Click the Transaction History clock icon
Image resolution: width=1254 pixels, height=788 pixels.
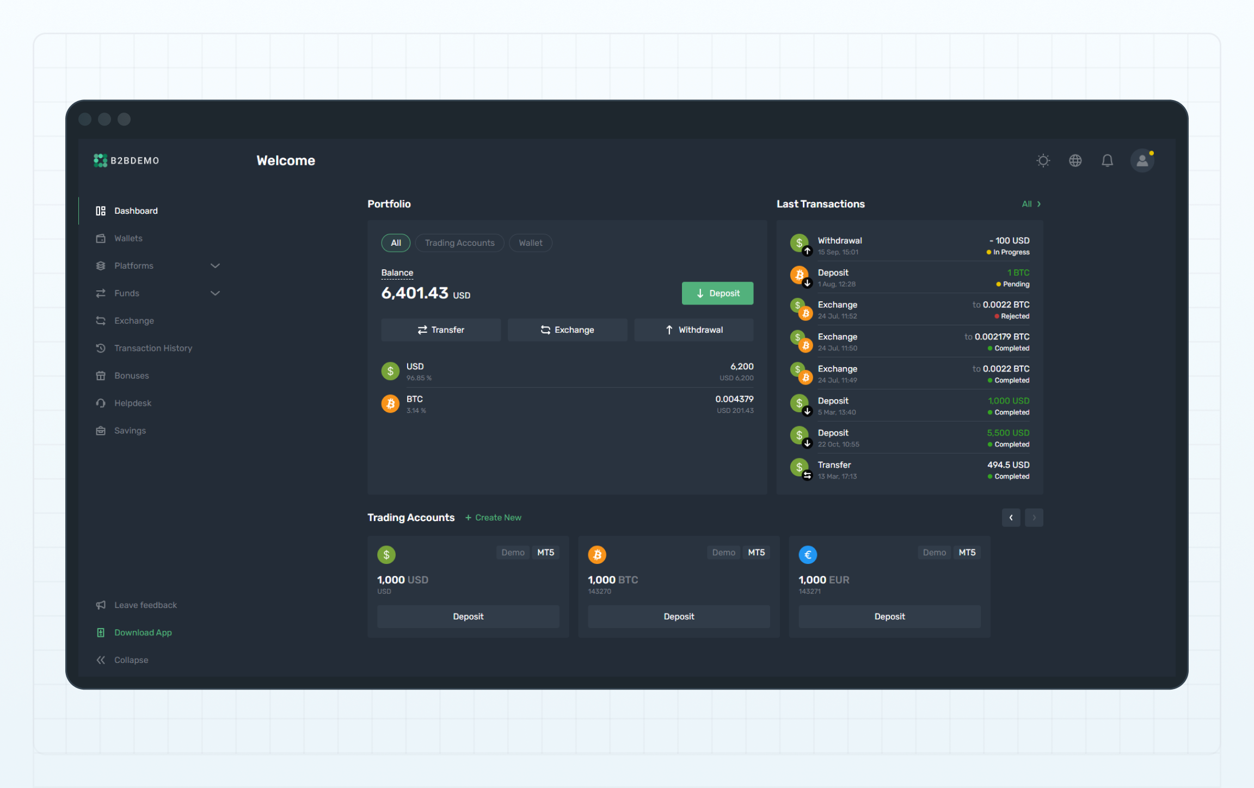click(101, 348)
